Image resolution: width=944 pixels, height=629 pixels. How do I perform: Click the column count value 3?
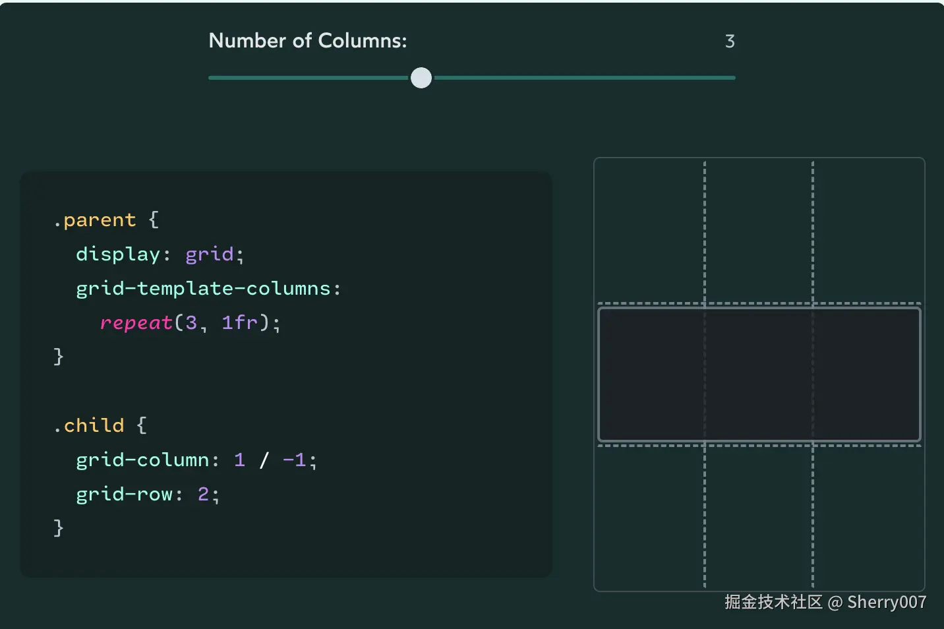point(730,42)
